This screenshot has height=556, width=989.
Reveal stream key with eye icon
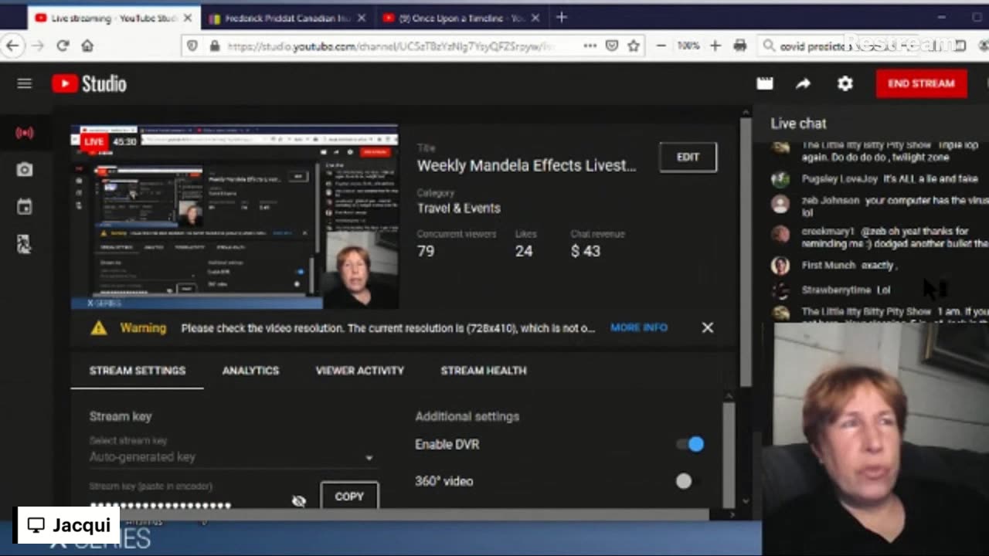(299, 501)
